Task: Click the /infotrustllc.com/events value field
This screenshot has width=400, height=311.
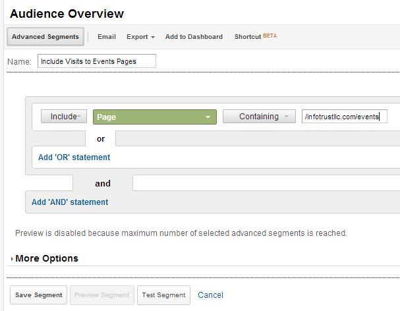Action: [344, 117]
